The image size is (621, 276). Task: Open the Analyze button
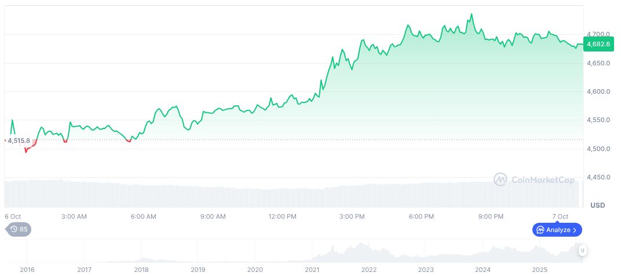[x=557, y=230]
